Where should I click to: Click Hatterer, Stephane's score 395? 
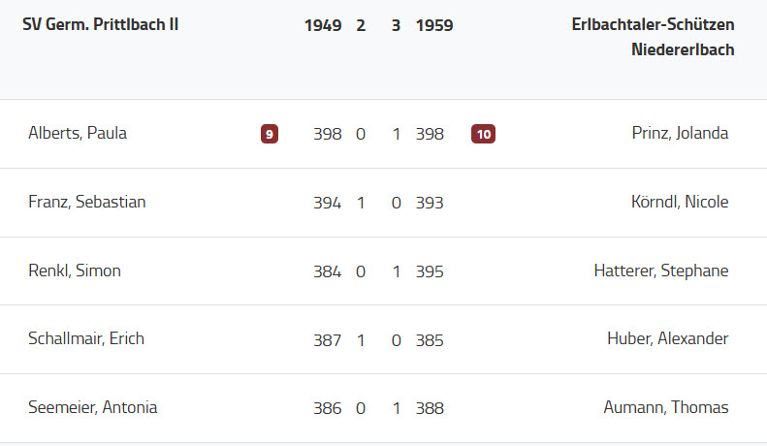430,271
